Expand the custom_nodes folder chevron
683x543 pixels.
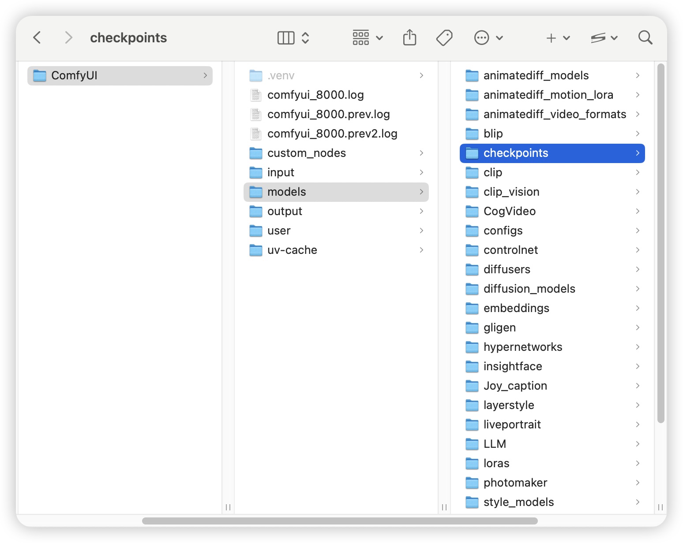coord(421,153)
